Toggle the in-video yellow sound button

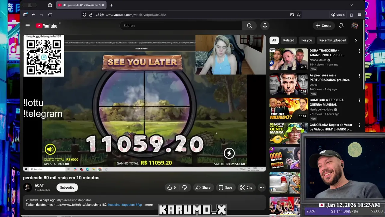pos(50,149)
